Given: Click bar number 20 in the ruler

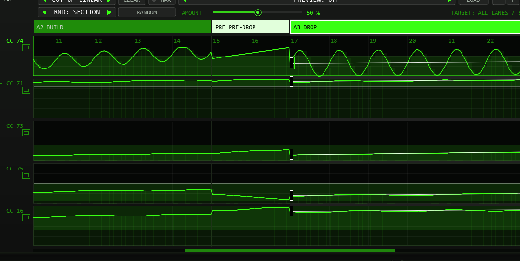Looking at the screenshot, I should (412, 41).
